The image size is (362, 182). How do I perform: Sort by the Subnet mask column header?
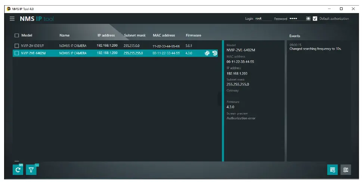[135, 35]
